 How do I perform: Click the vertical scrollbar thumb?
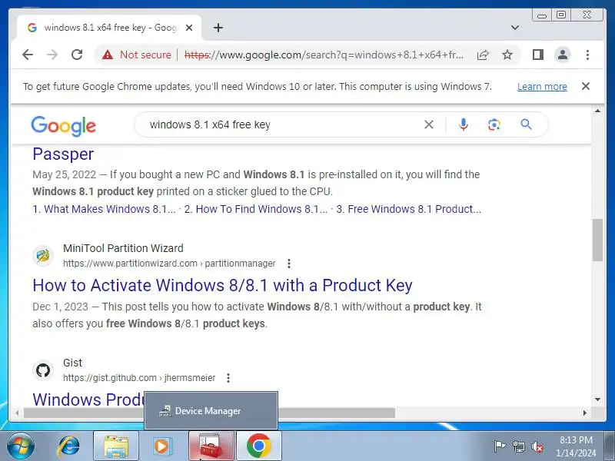coord(597,240)
